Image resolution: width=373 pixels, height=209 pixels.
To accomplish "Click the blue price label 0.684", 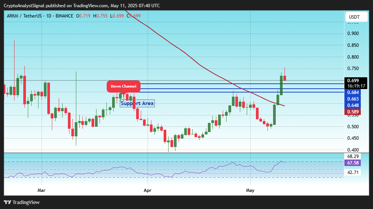I will pyautogui.click(x=353, y=93).
